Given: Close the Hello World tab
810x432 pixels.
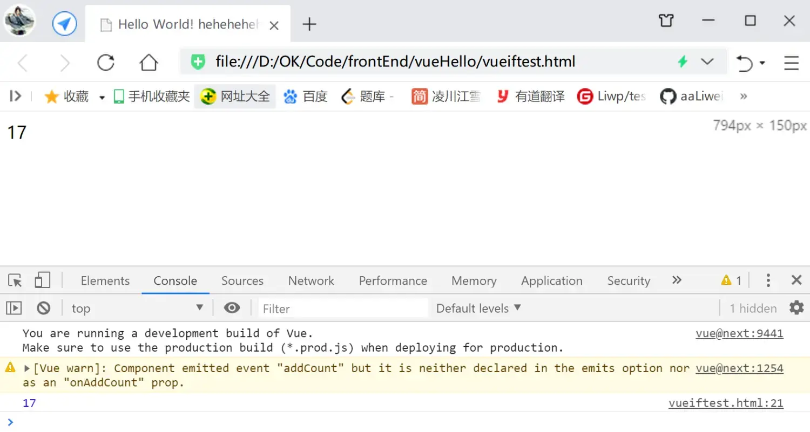Looking at the screenshot, I should point(274,25).
